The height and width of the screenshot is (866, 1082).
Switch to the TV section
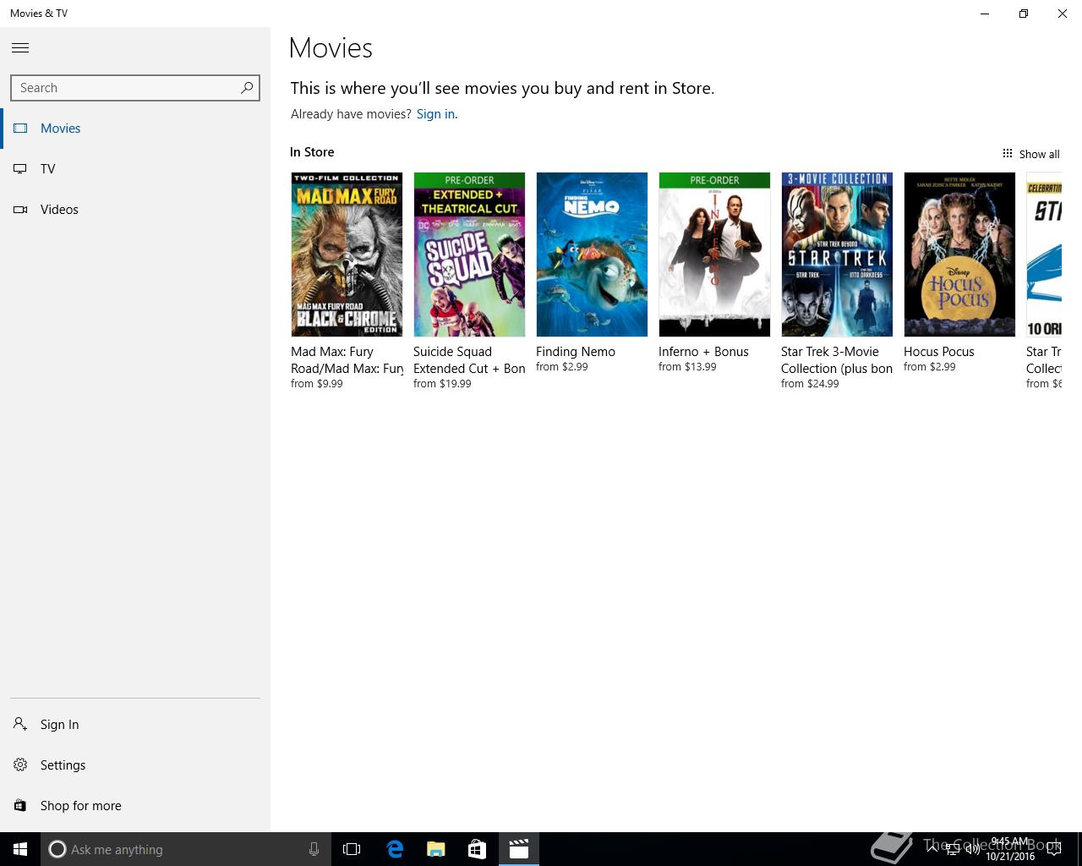pyautogui.click(x=135, y=169)
